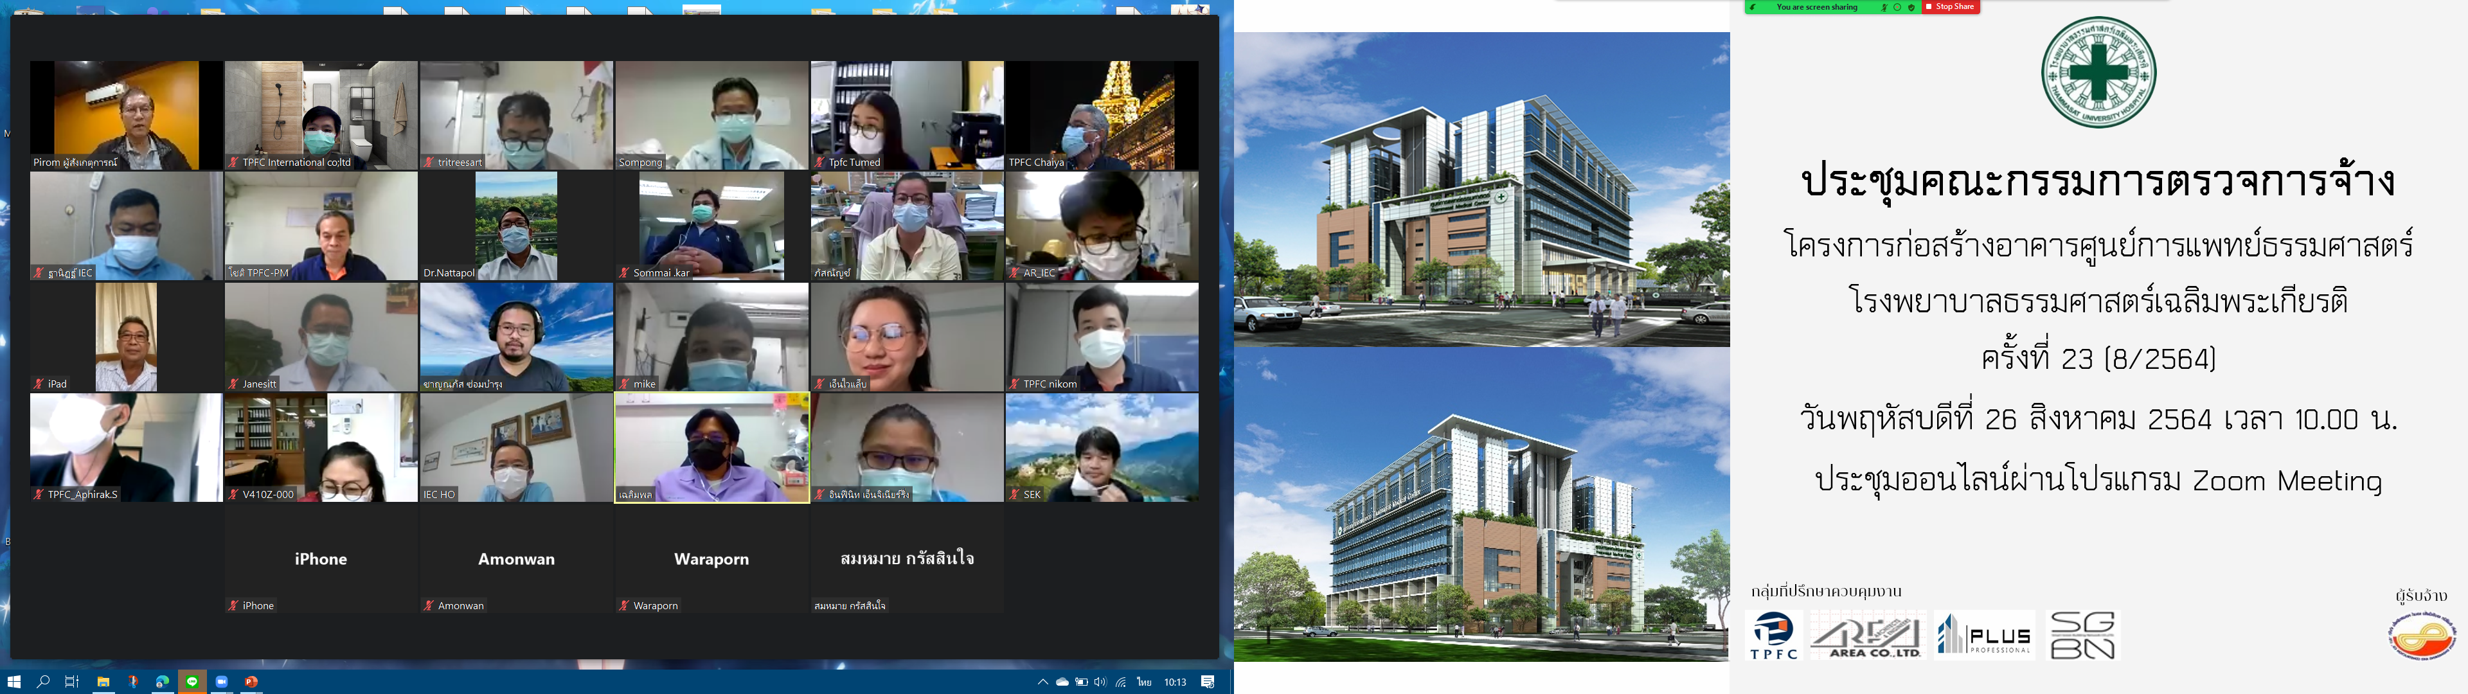
Task: Select the Dr.Nattapol video tile
Action: click(x=515, y=226)
